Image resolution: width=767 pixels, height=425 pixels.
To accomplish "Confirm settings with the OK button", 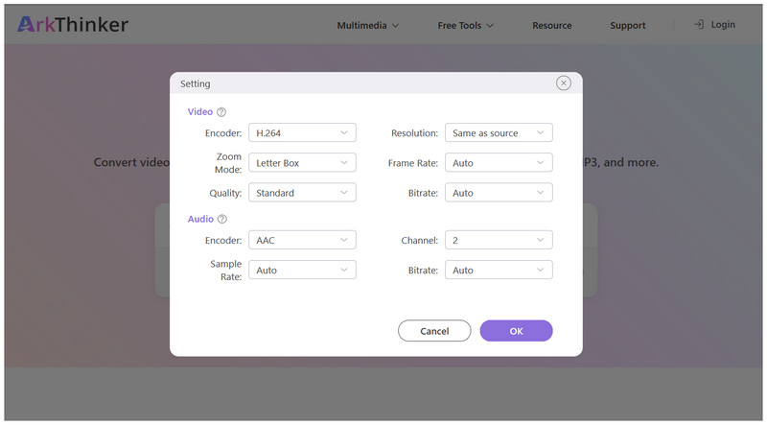I will (516, 331).
